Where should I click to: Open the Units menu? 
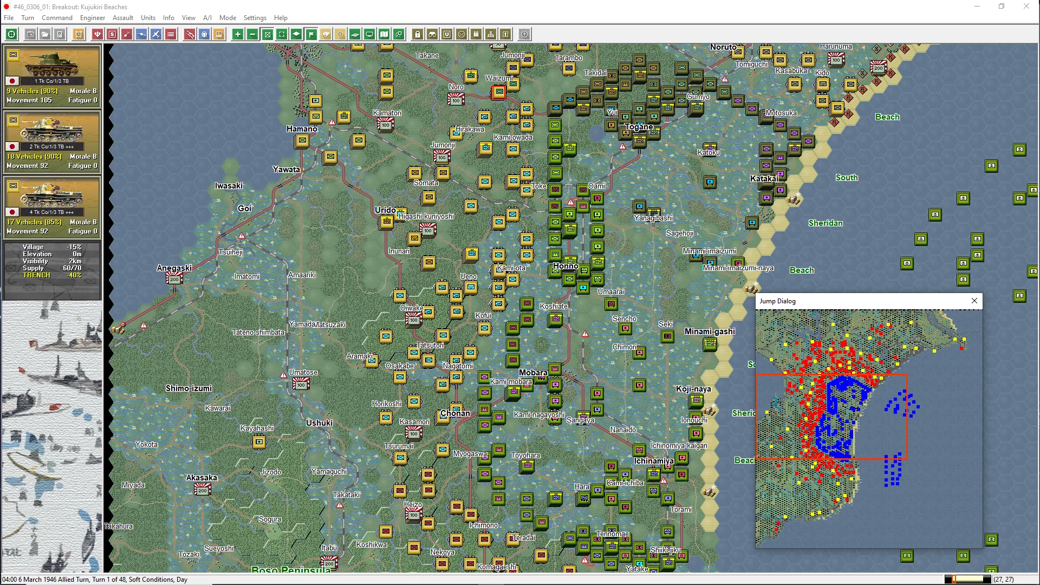tap(148, 18)
